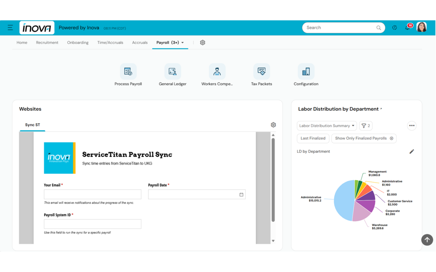Open Configuration icon
This screenshot has width=436, height=272.
coord(306,71)
